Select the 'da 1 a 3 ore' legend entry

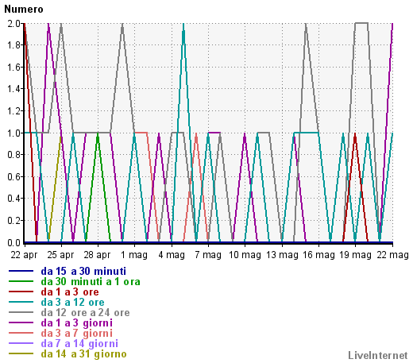click(x=70, y=292)
